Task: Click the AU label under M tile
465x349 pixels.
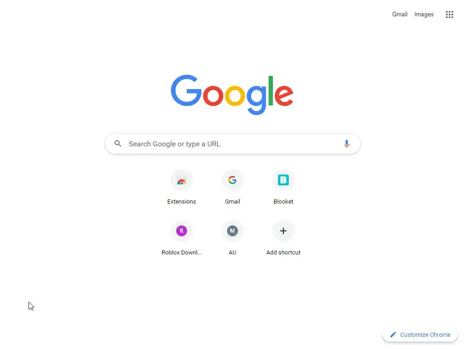Action: coord(232,253)
